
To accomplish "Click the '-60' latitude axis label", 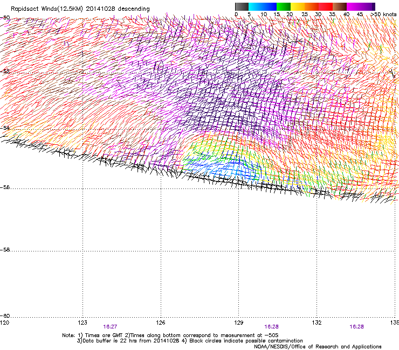I will coord(5,316).
